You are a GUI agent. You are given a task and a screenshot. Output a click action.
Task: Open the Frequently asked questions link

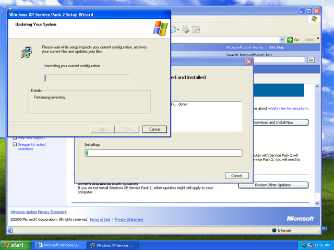pyautogui.click(x=32, y=147)
